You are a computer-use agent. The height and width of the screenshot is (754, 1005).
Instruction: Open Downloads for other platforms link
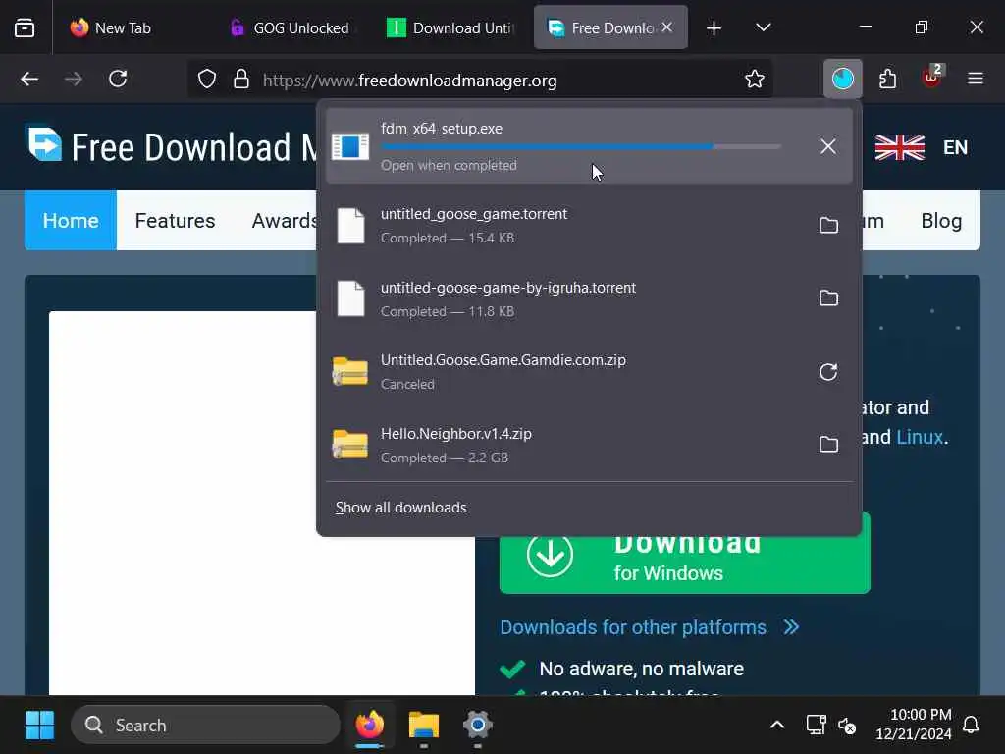click(x=650, y=627)
